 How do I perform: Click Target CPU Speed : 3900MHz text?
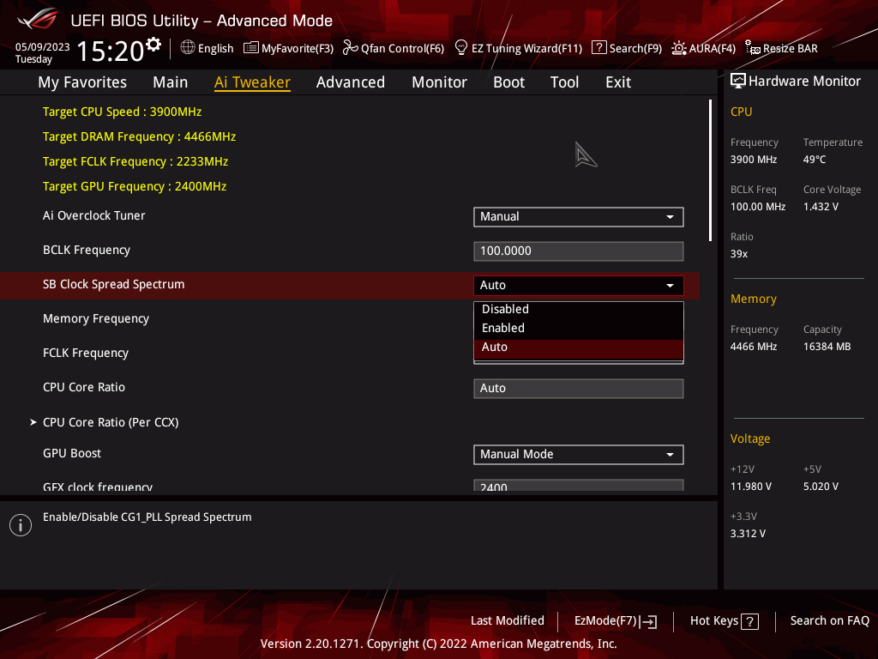(122, 112)
